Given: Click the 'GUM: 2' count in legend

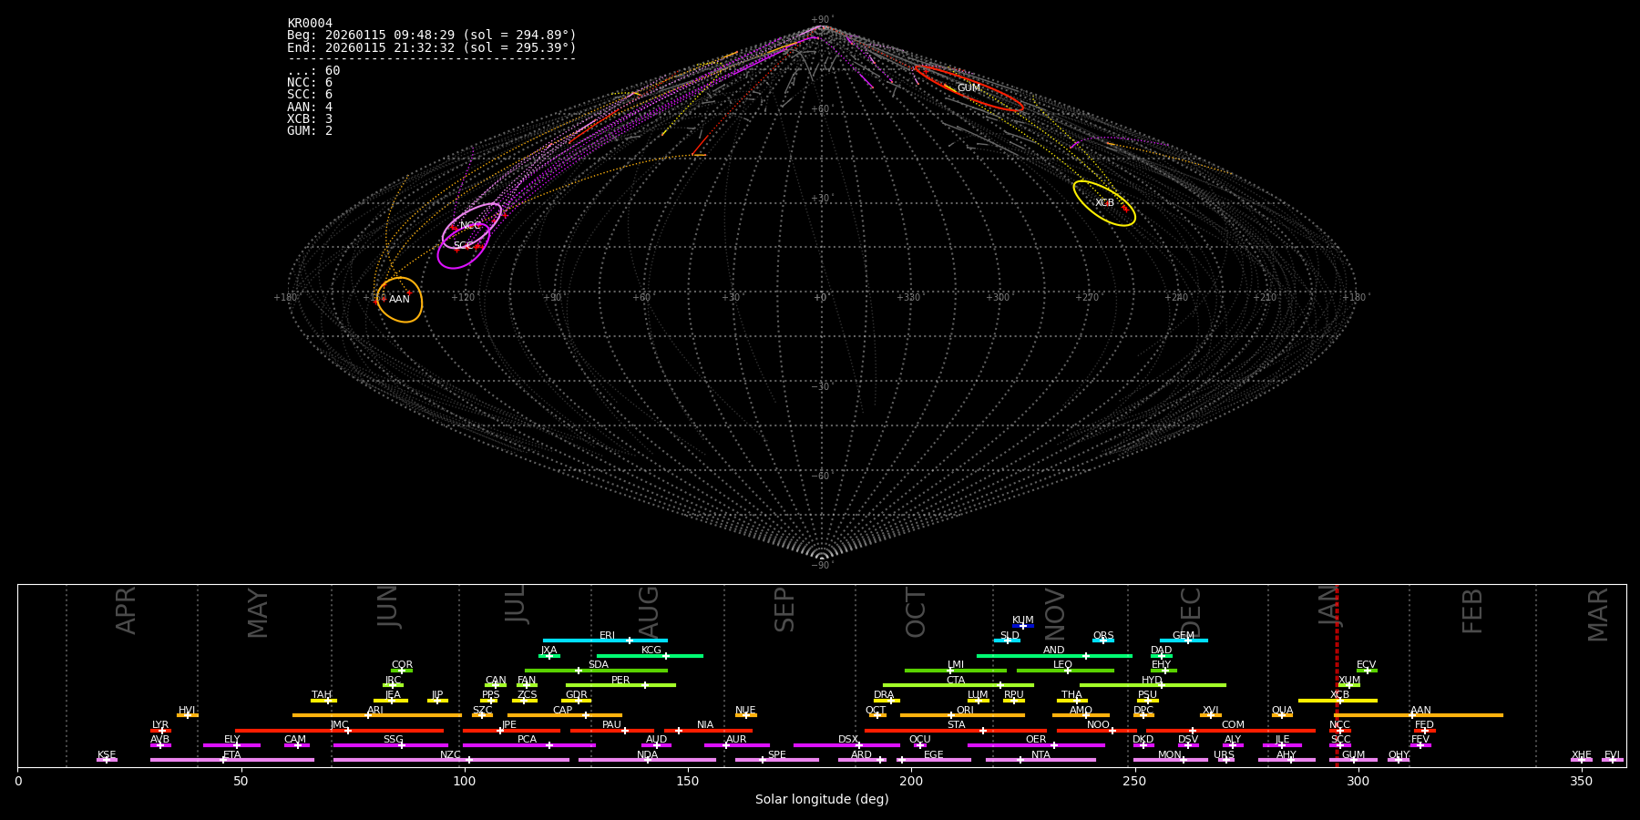Looking at the screenshot, I should tap(310, 131).
